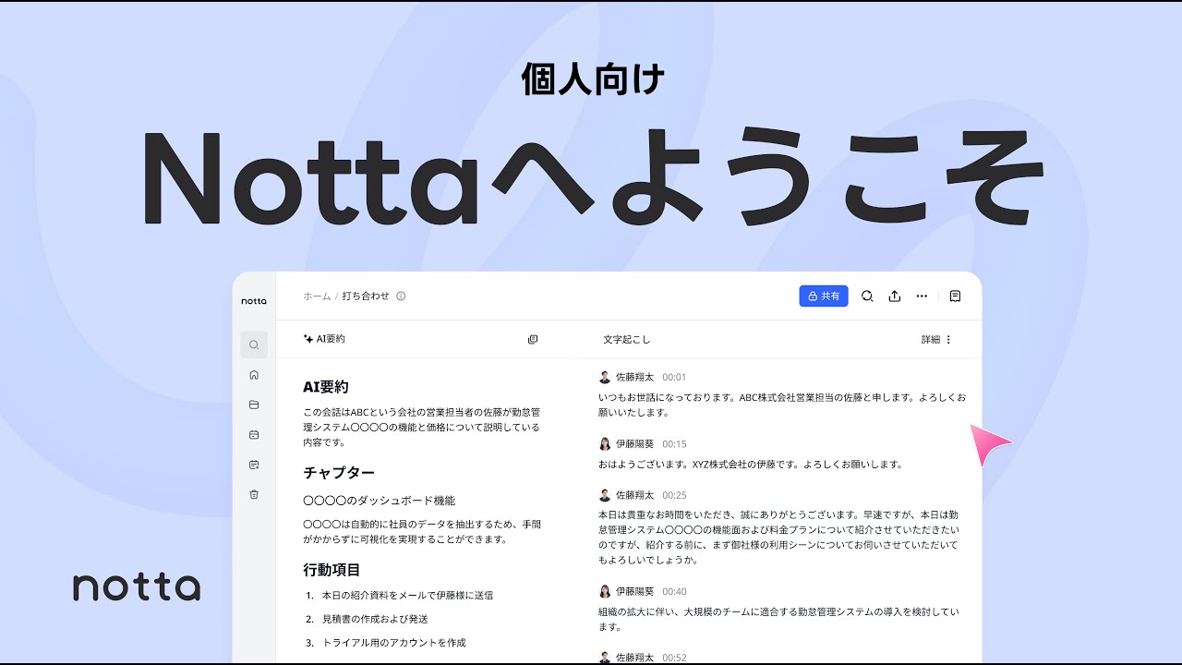
Task: Jump to timestamp 00:15
Action: pos(674,443)
